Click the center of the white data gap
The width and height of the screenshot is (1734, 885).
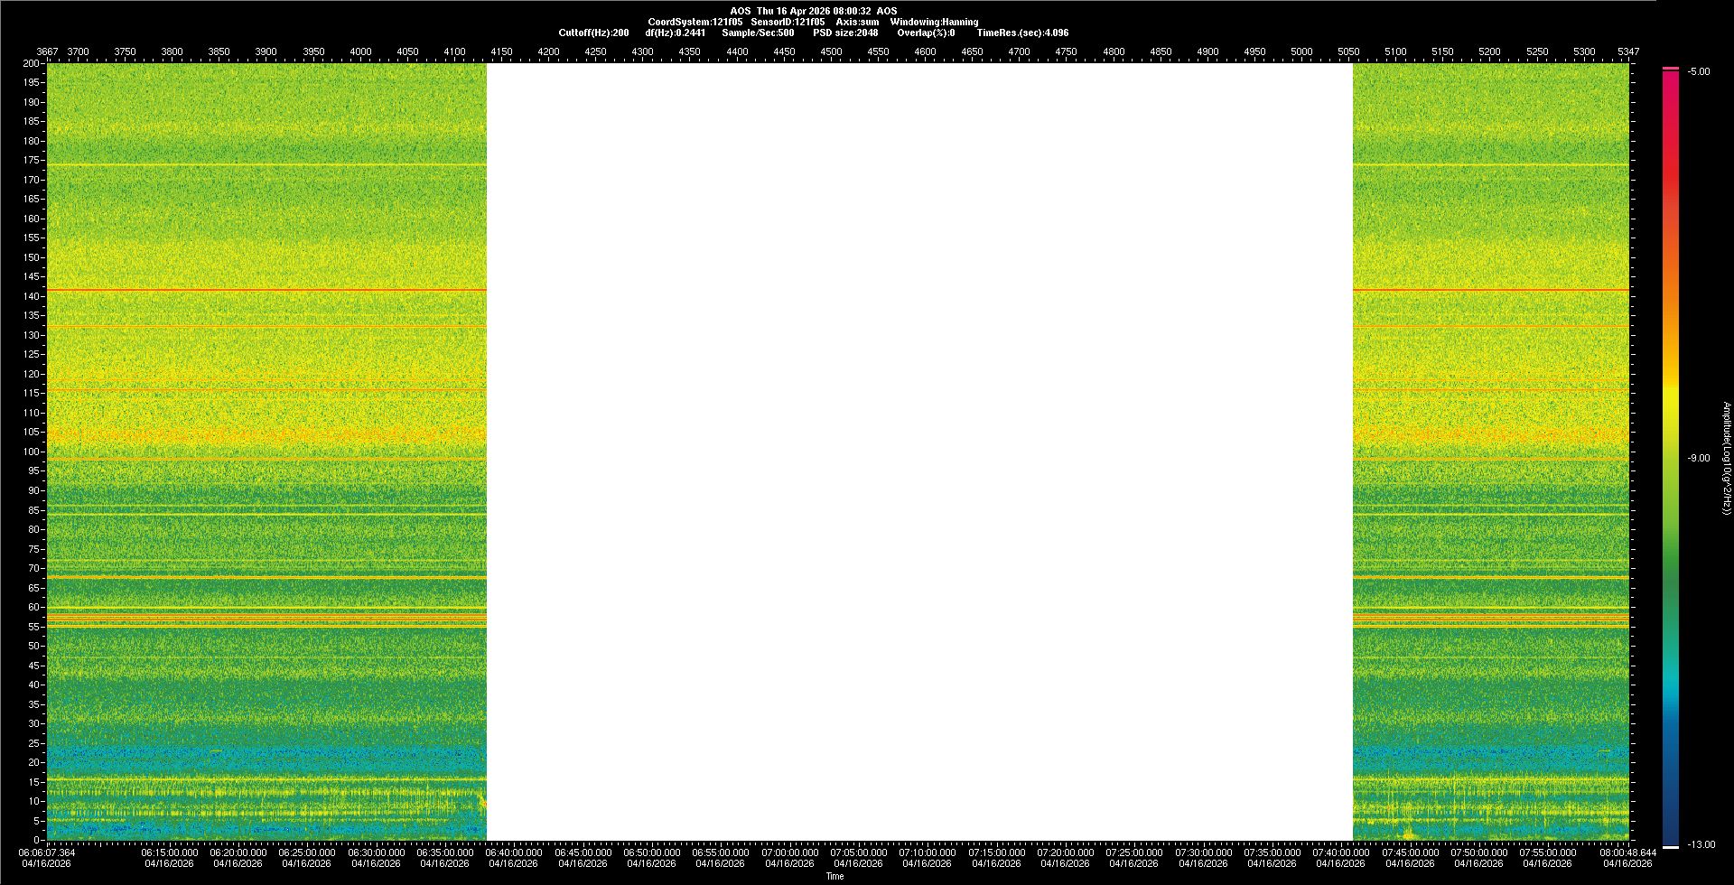coord(919,452)
